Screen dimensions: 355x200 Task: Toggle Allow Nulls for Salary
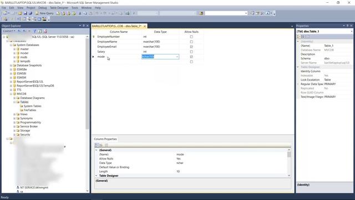click(x=191, y=52)
